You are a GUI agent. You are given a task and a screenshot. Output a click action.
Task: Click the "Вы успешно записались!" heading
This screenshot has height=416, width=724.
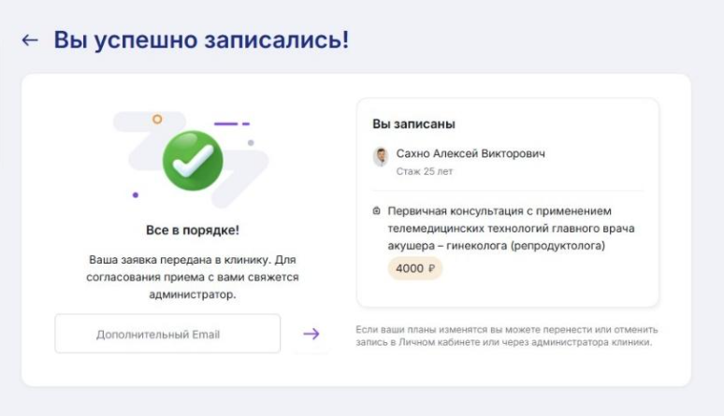pyautogui.click(x=201, y=41)
